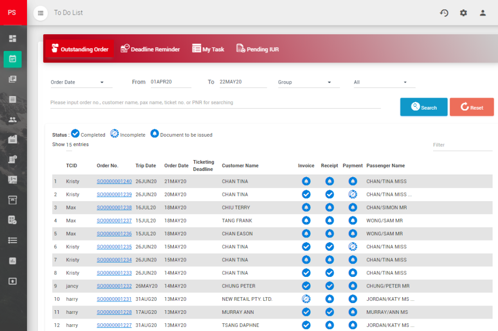Screen dimensions: 498x331
Task: Open the user profile icon top right
Action: 482,12
